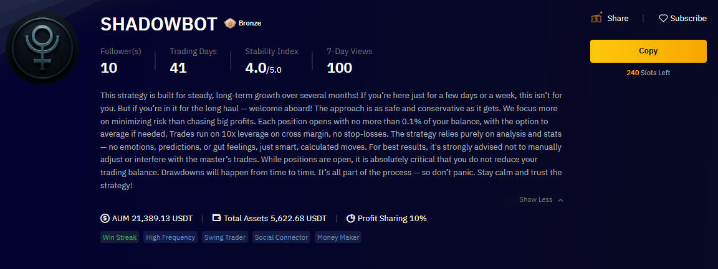
Task: Click the Follower(s) count of 10
Action: 109,68
